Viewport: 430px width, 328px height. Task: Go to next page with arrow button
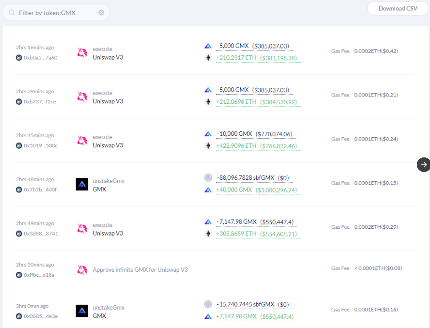pos(424,165)
